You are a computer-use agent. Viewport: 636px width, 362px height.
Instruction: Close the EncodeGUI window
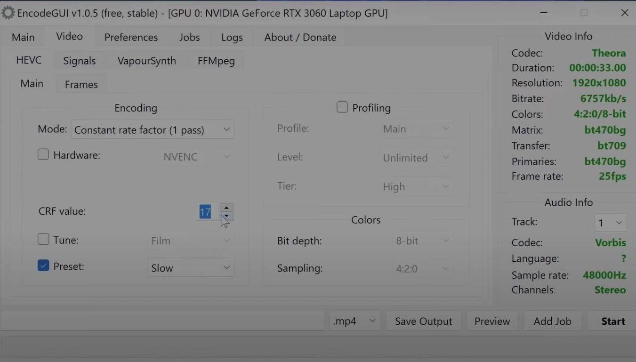coord(625,13)
